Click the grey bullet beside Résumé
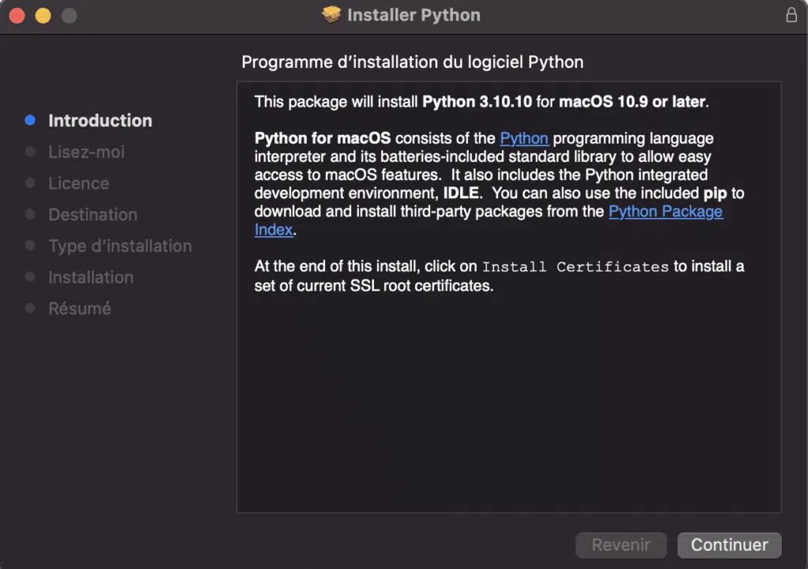This screenshot has width=808, height=569. [31, 309]
